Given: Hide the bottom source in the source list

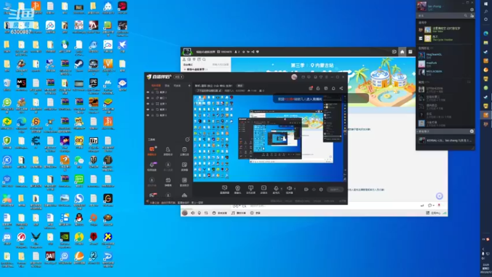Looking at the screenshot, I should coord(148,115).
